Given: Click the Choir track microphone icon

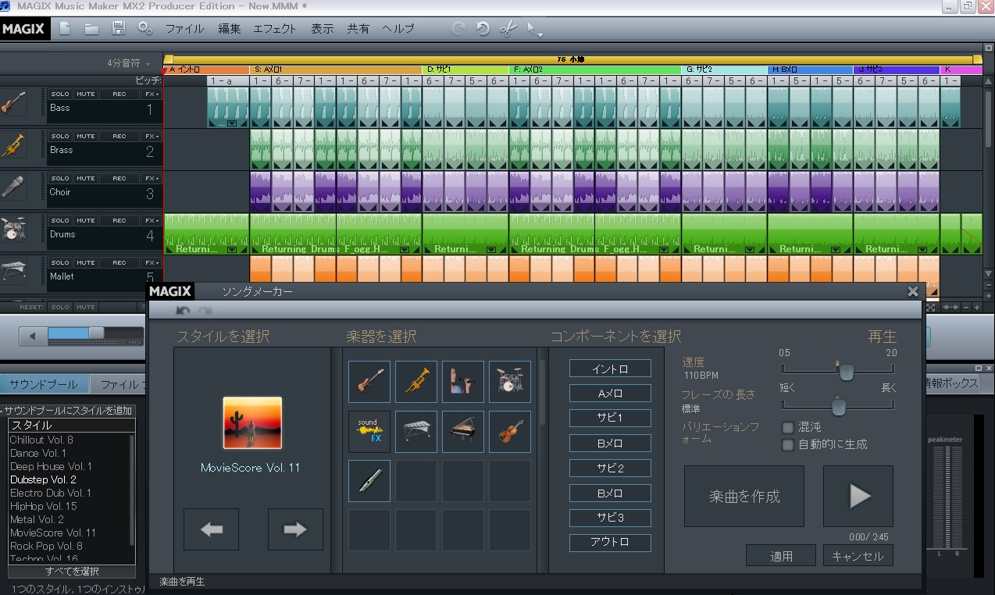Looking at the screenshot, I should tap(13, 188).
